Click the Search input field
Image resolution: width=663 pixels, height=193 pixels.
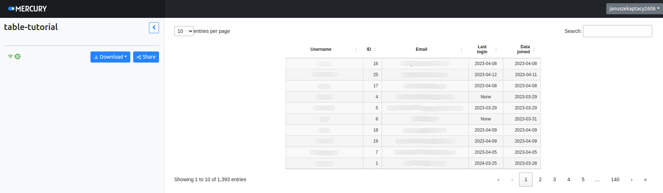617,31
